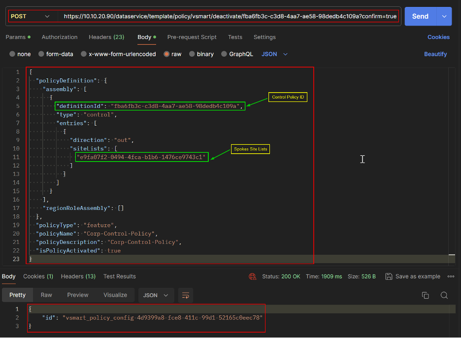Select the form-data radio button
The height and width of the screenshot is (338, 461).
41,54
